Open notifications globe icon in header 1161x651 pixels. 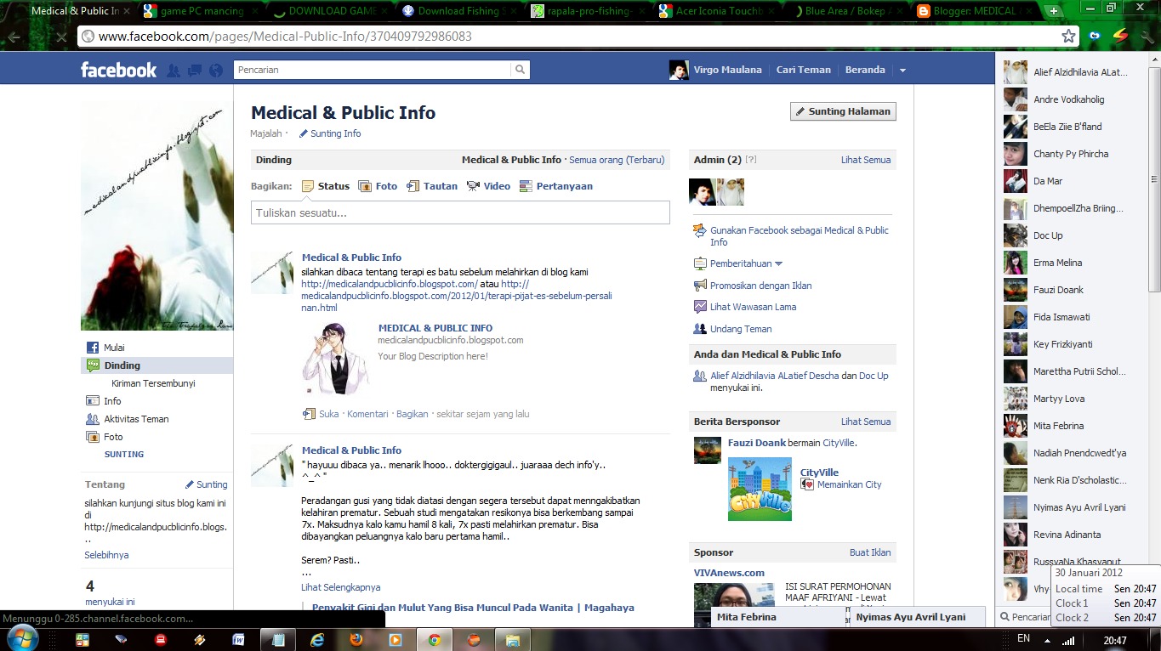216,71
